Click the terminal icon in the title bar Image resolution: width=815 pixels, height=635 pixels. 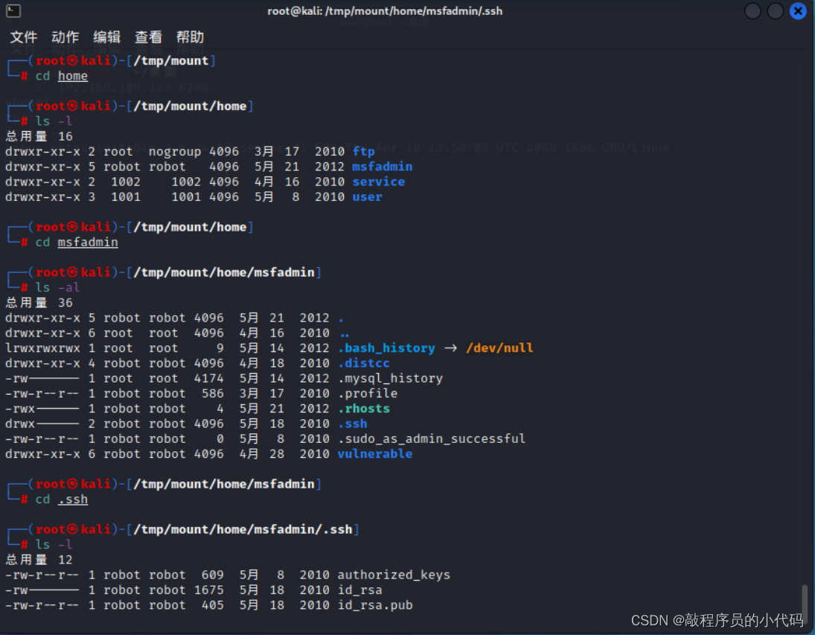coord(12,10)
